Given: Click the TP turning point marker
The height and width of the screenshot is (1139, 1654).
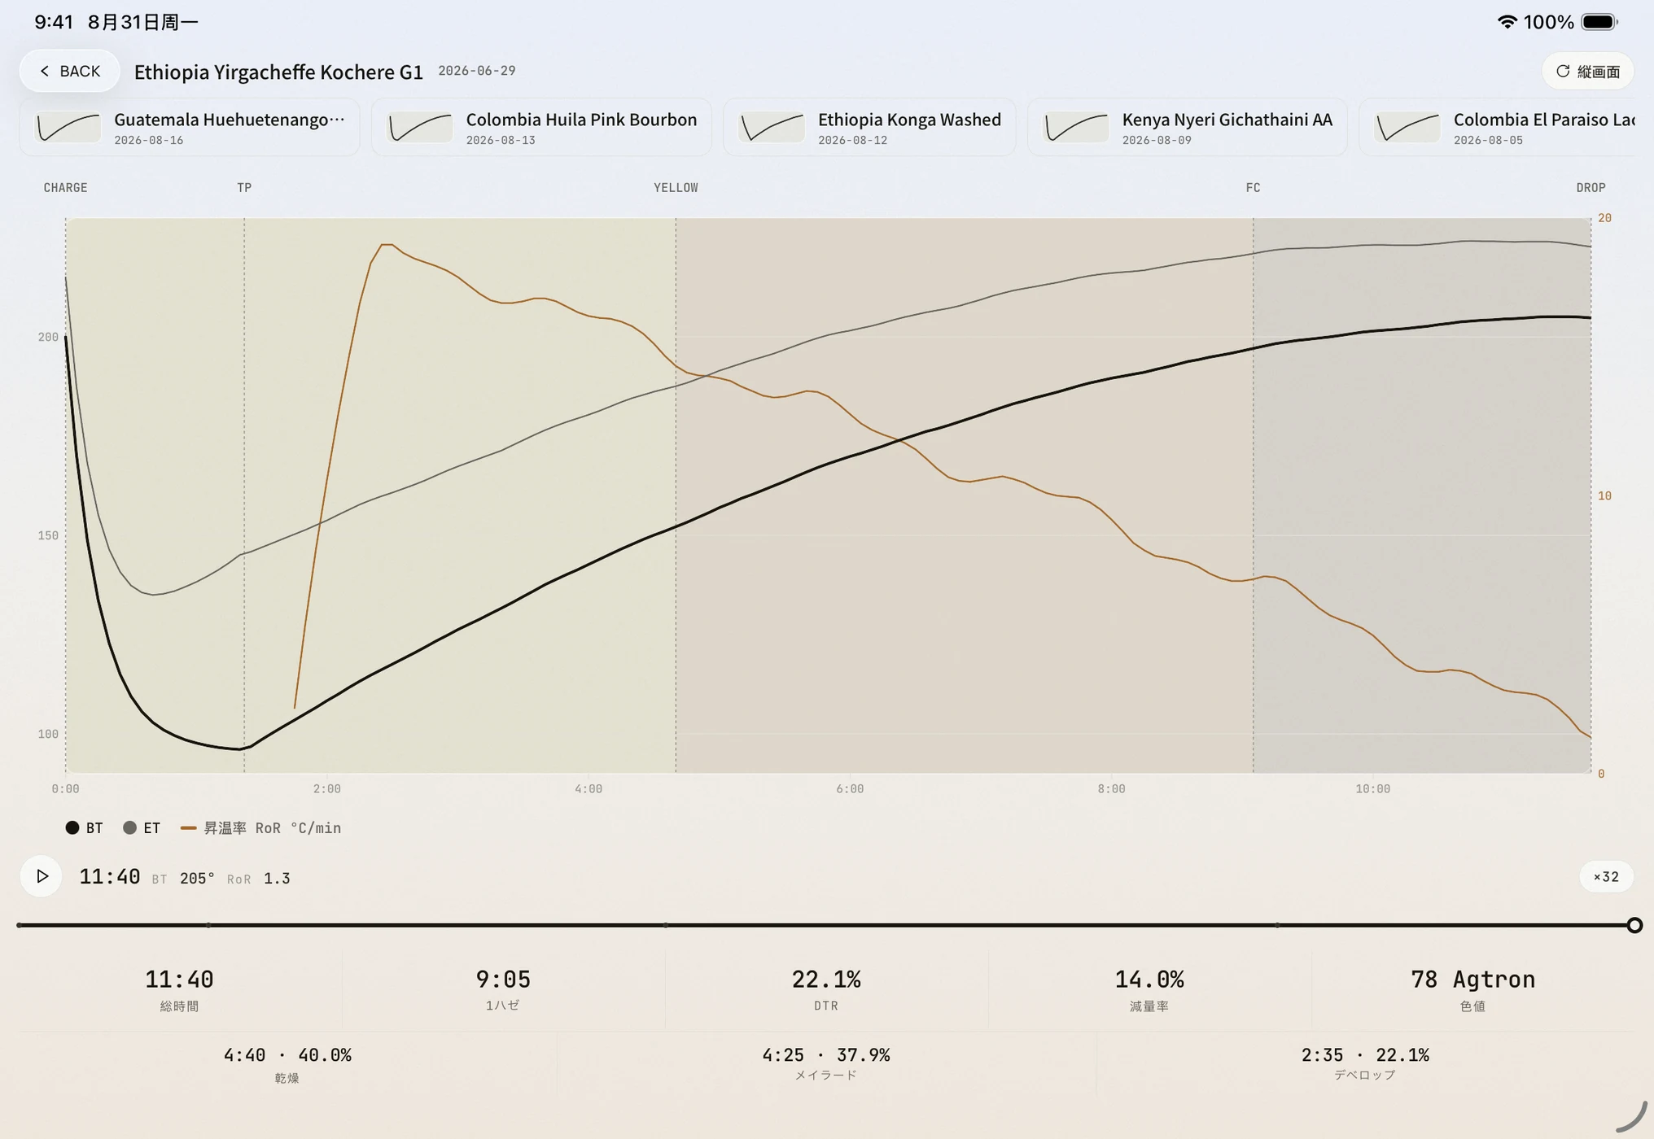Looking at the screenshot, I should click(x=244, y=188).
